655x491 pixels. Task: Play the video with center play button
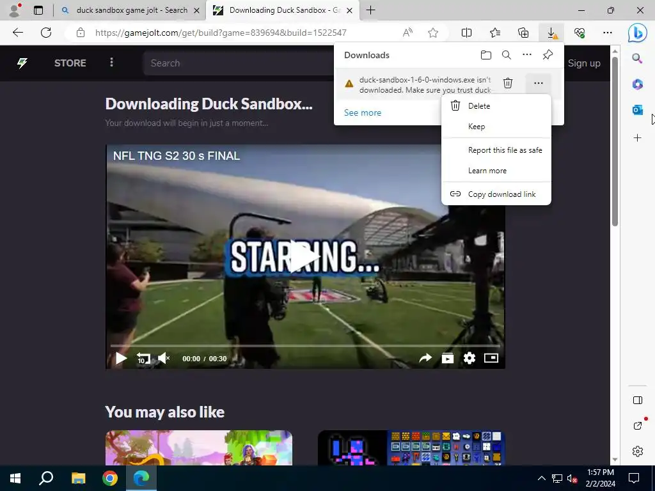pos(305,256)
